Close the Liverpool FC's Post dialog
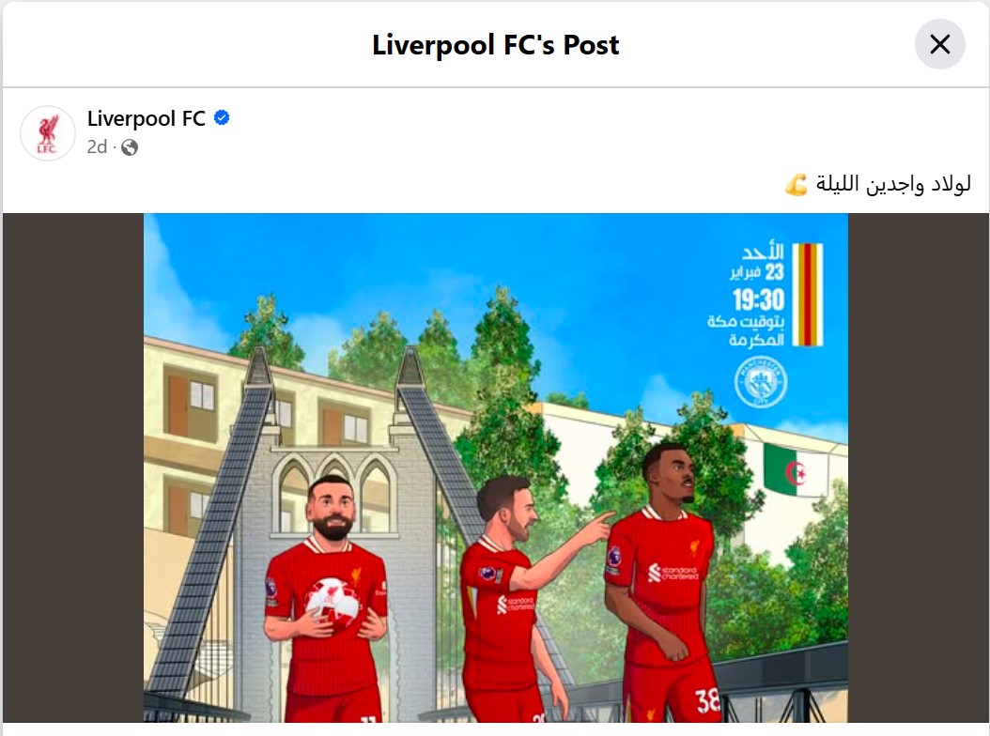Image resolution: width=990 pixels, height=736 pixels. tap(939, 44)
